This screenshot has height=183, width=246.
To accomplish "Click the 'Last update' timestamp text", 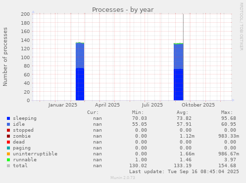I will tap(184, 172).
